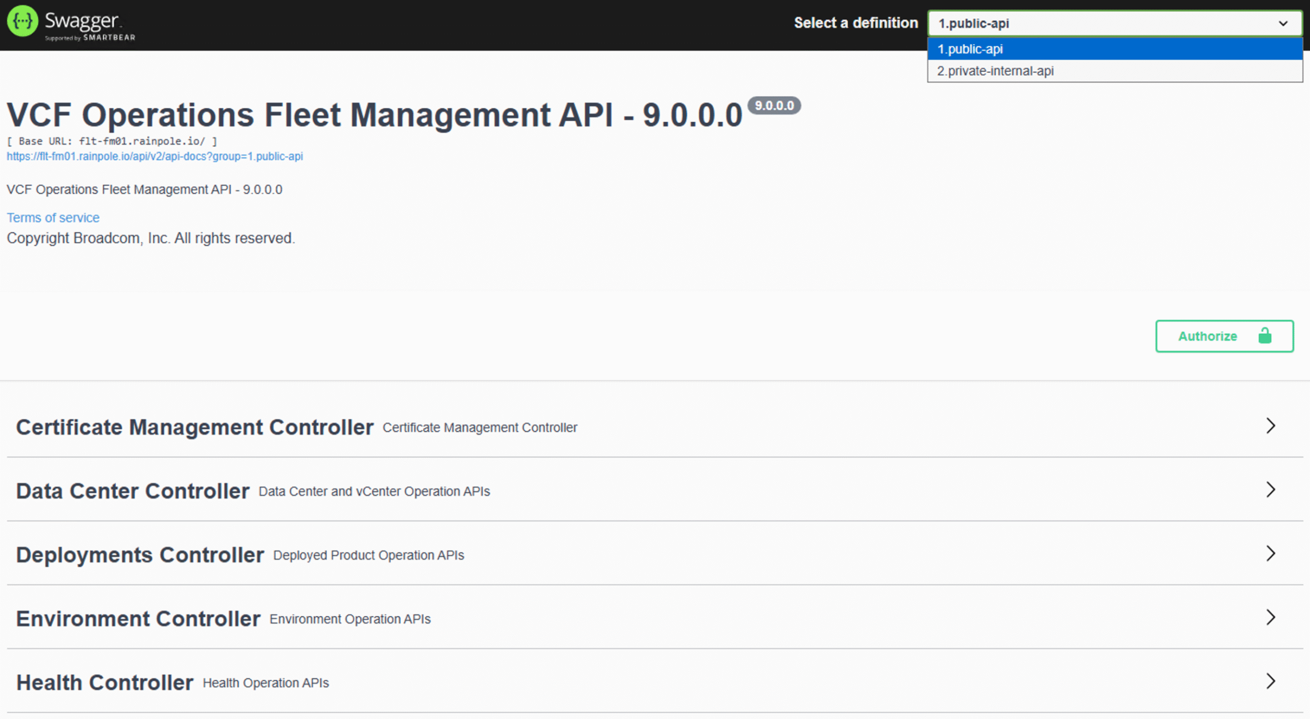Viewport: 1310px width, 719px height.
Task: Click Health Operation APIs description text
Action: pyautogui.click(x=266, y=683)
